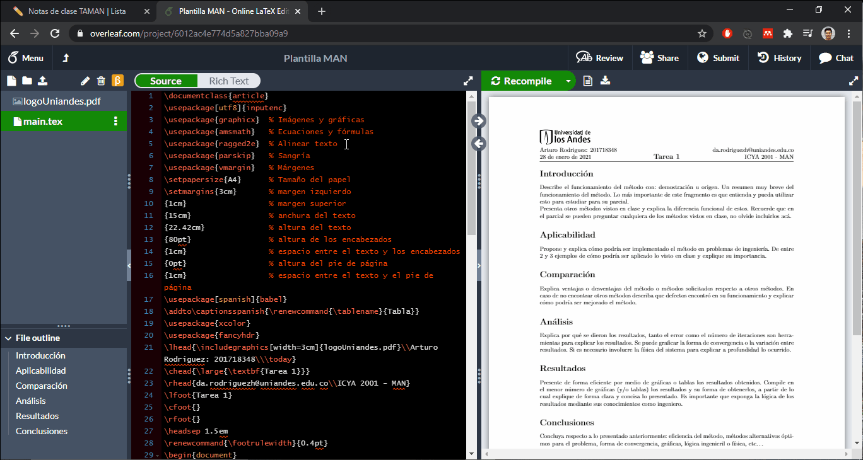Expand the PDF preview to full screen
863x460 pixels.
point(854,81)
